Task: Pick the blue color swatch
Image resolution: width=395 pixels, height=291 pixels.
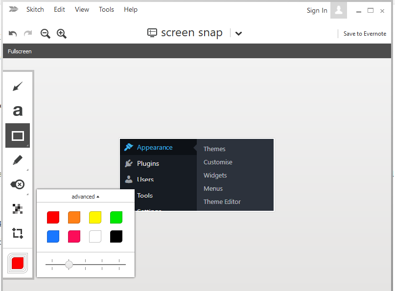Action: tap(53, 237)
